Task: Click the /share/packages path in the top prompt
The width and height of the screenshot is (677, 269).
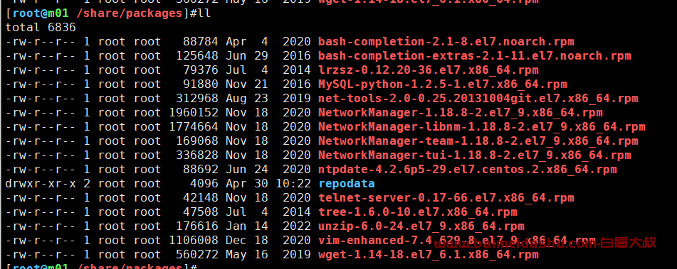Action: click(x=129, y=13)
